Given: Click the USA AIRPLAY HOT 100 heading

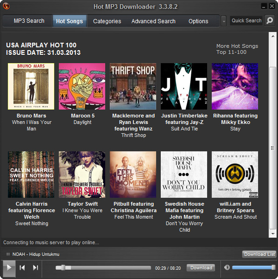Looking at the screenshot, I should [41, 45].
